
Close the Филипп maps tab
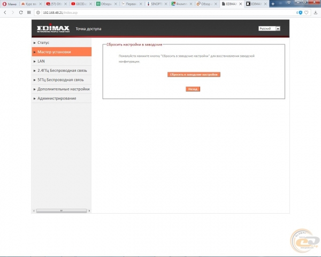191,4
